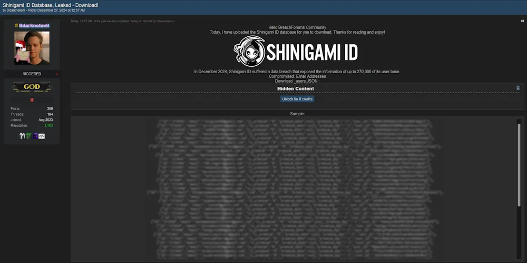Click the code brackets award icon
Viewport: 527px width, 263px height.
tap(41, 136)
